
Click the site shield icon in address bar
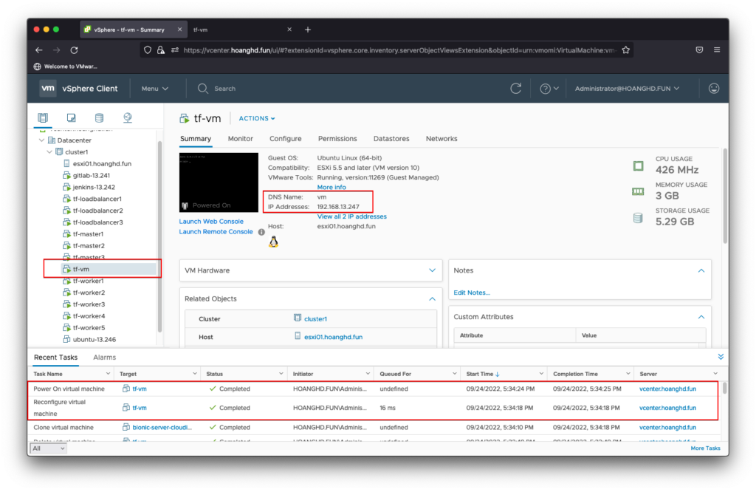click(x=148, y=50)
